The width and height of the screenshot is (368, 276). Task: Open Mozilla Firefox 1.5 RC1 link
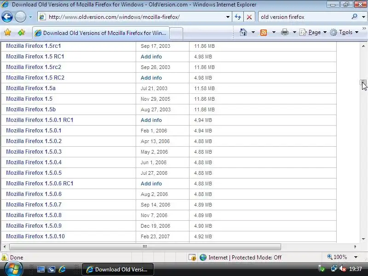coord(35,57)
